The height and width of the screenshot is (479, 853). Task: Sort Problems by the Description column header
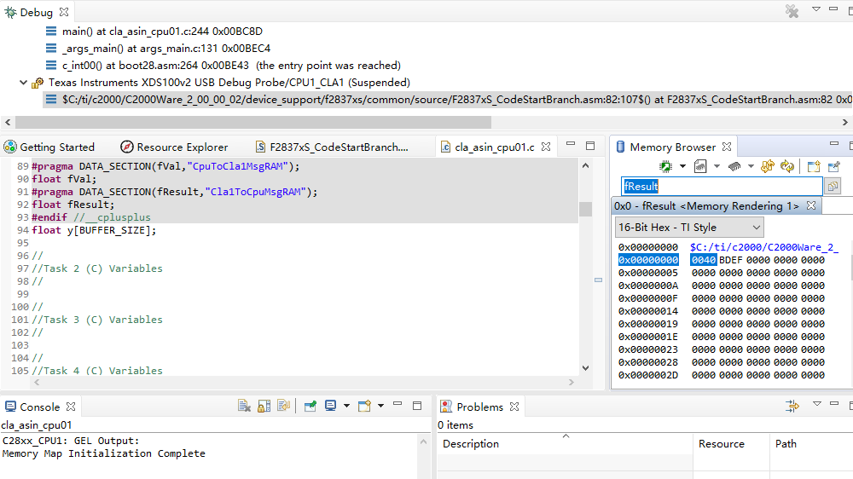pos(565,444)
